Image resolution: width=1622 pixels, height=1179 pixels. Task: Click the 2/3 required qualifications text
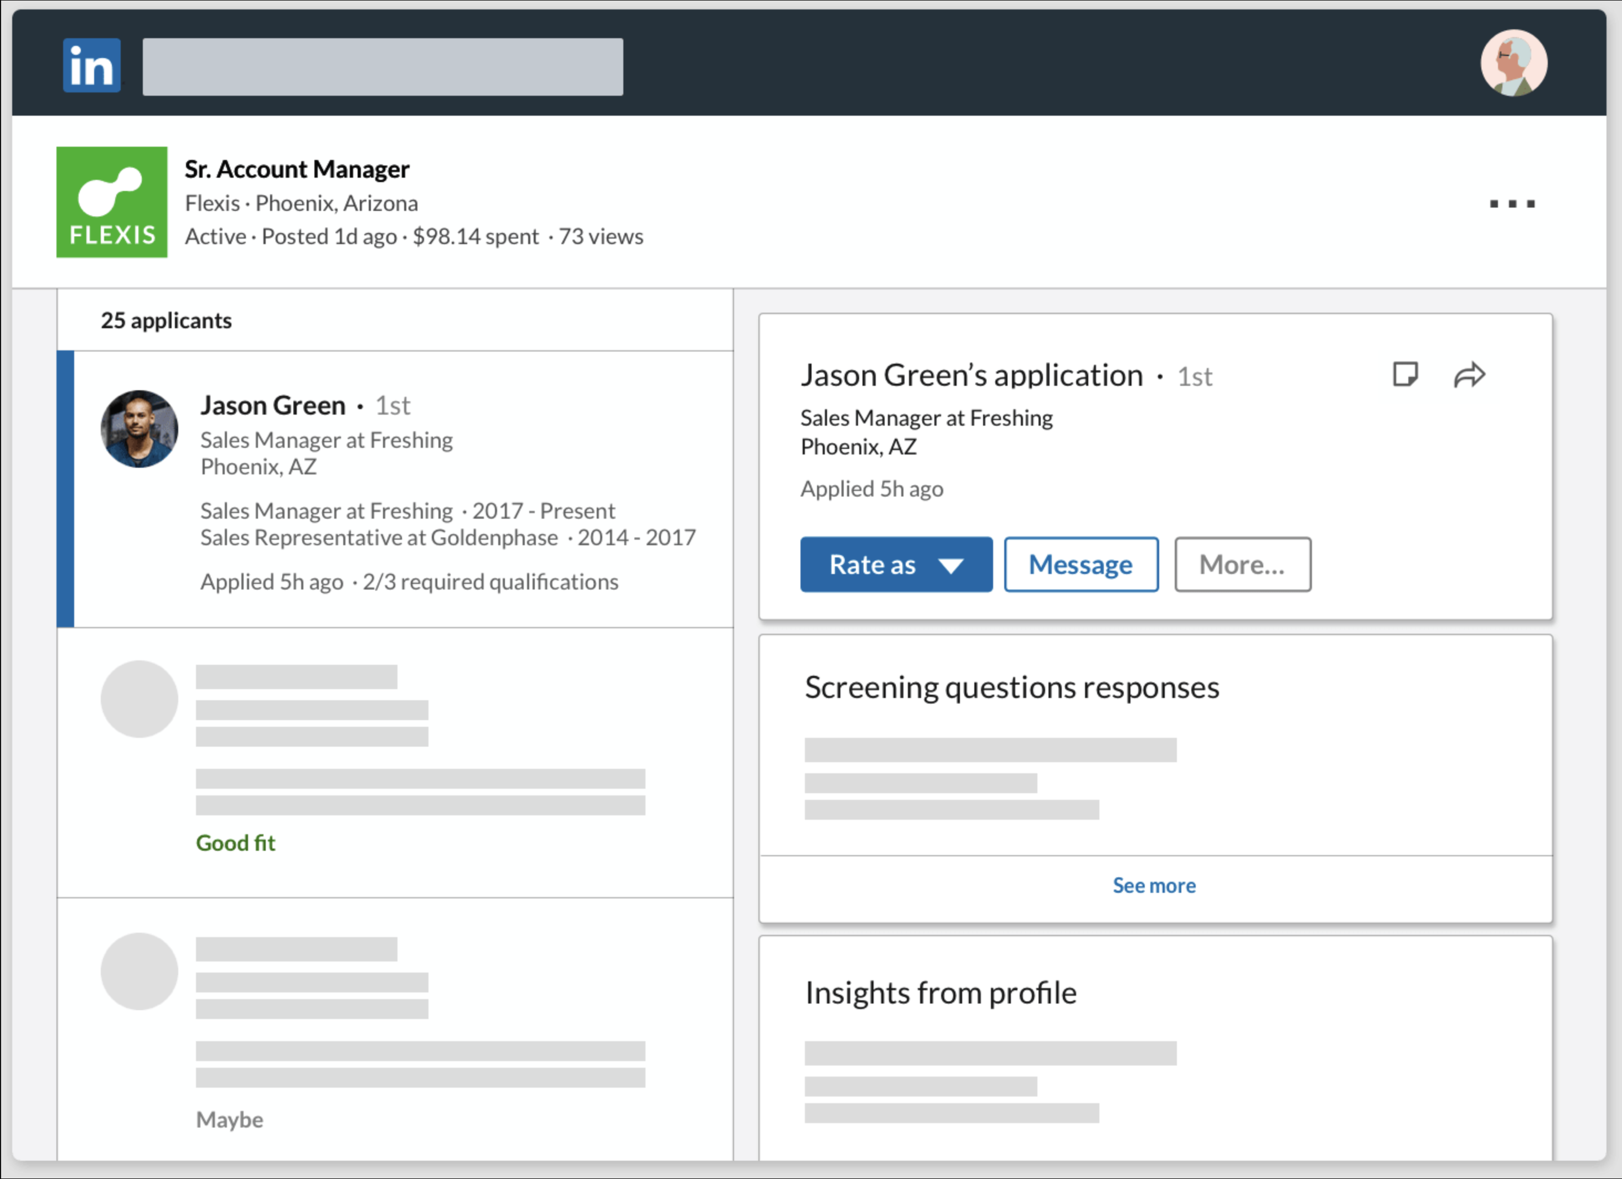(490, 581)
